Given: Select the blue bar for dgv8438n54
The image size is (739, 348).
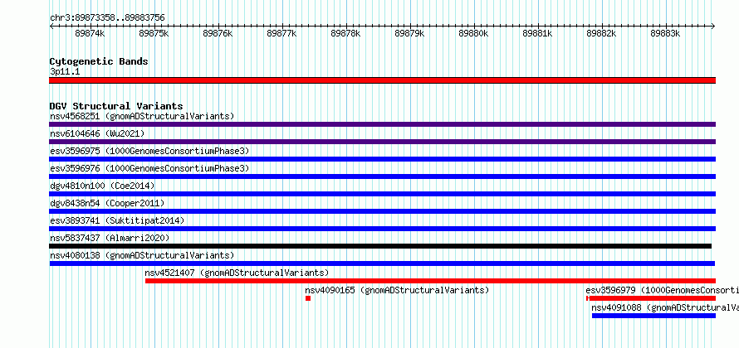Looking at the screenshot, I should pos(383,211).
